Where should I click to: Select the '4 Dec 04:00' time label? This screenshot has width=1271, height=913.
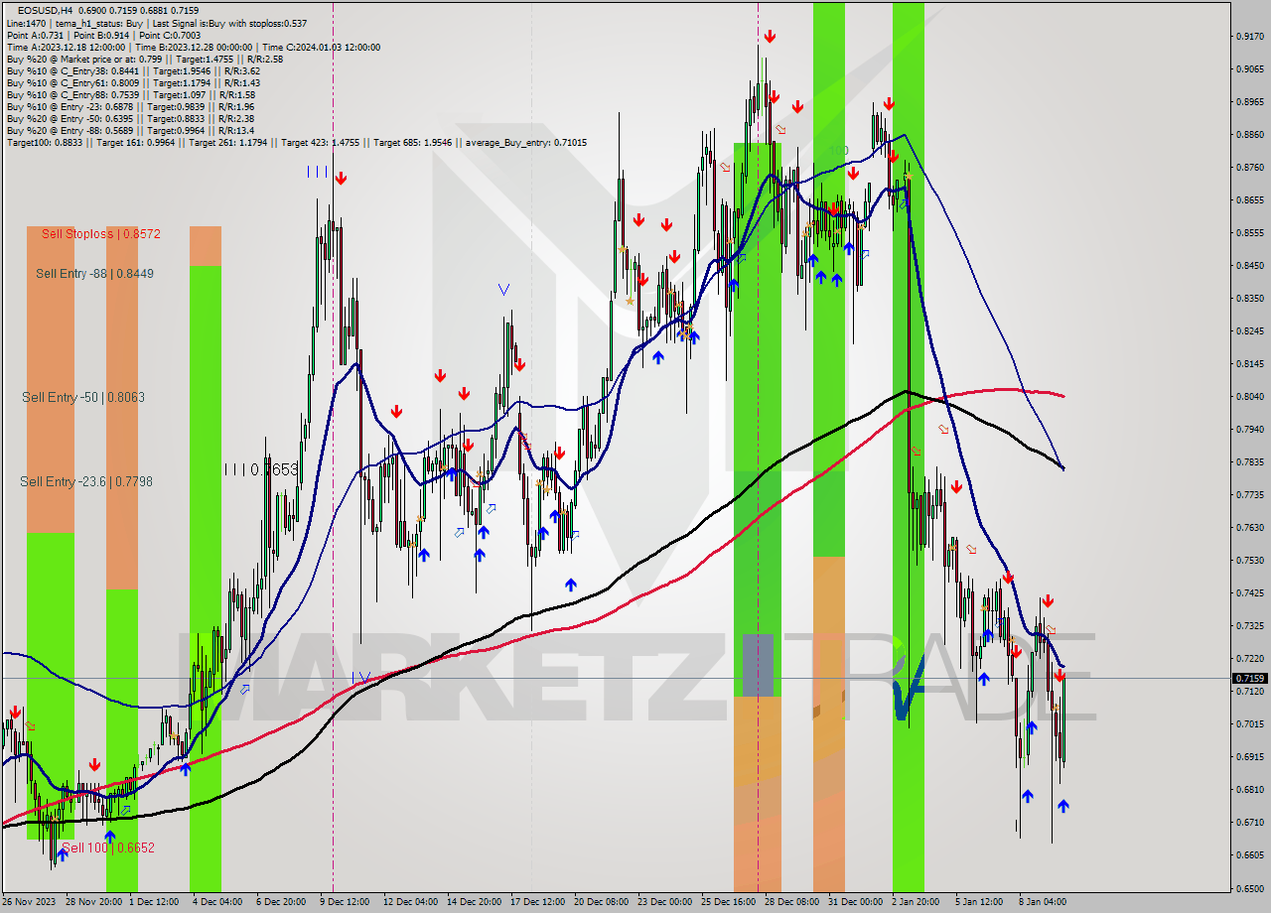pos(215,902)
